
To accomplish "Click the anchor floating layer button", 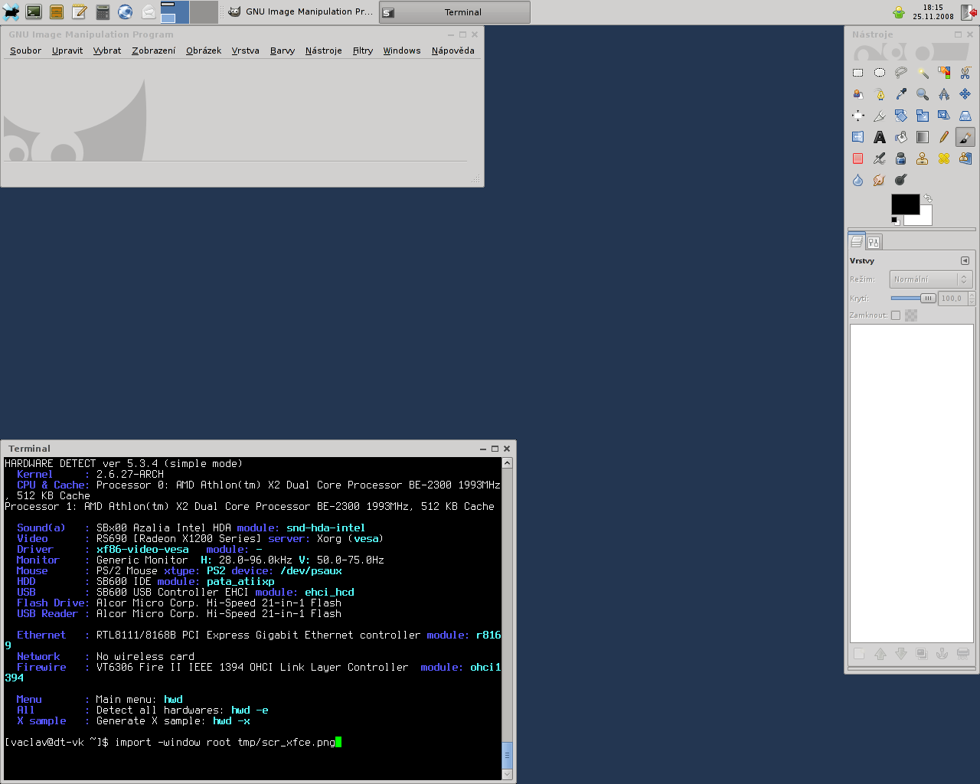I will pyautogui.click(x=942, y=654).
